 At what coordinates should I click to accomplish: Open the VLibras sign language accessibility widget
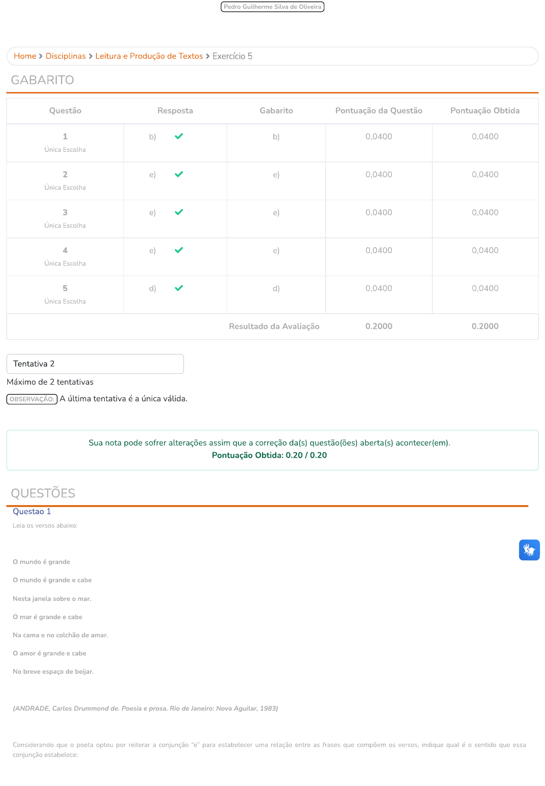[x=529, y=550]
